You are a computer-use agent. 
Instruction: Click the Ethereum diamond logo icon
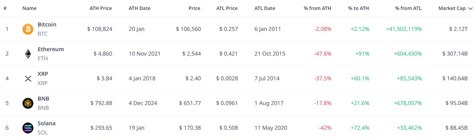pyautogui.click(x=28, y=54)
